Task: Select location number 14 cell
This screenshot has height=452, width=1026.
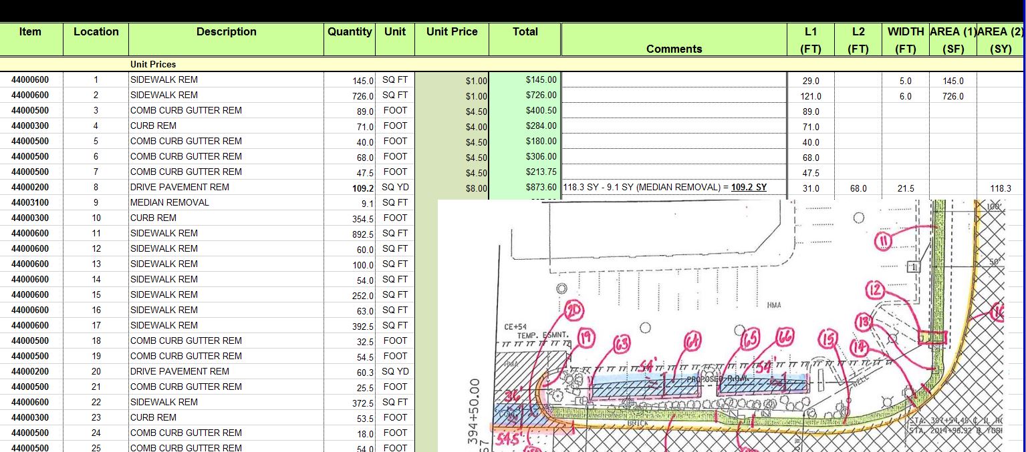Action: tap(96, 279)
